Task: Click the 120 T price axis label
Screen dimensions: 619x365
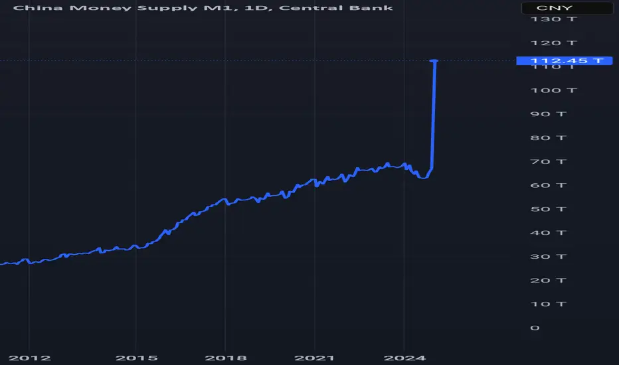Action: pos(553,42)
